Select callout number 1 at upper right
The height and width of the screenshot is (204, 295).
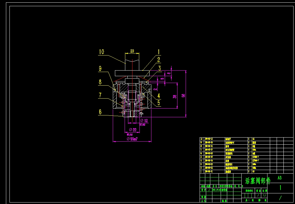pos(158,52)
